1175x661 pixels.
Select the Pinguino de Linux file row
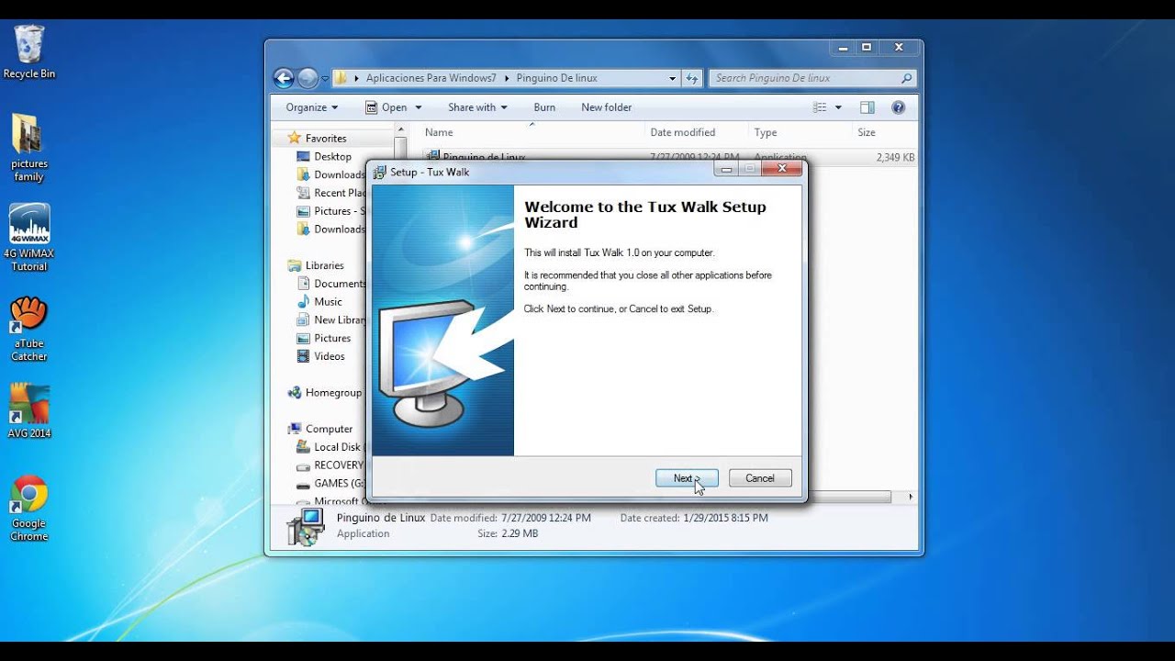point(668,158)
